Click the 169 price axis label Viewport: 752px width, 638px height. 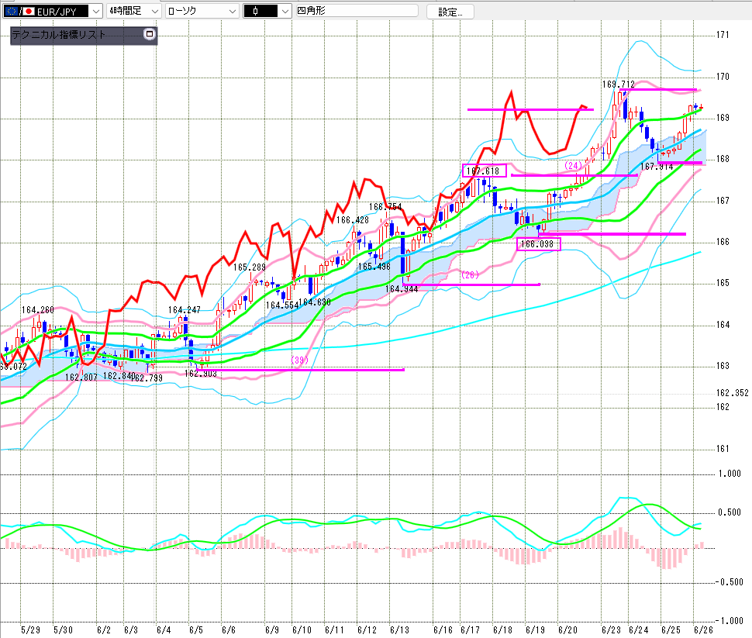click(x=723, y=118)
